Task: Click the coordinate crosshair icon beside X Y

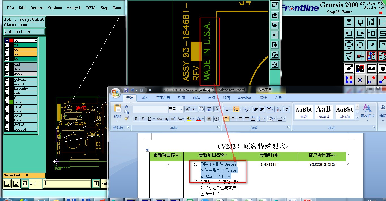Action: point(25,184)
